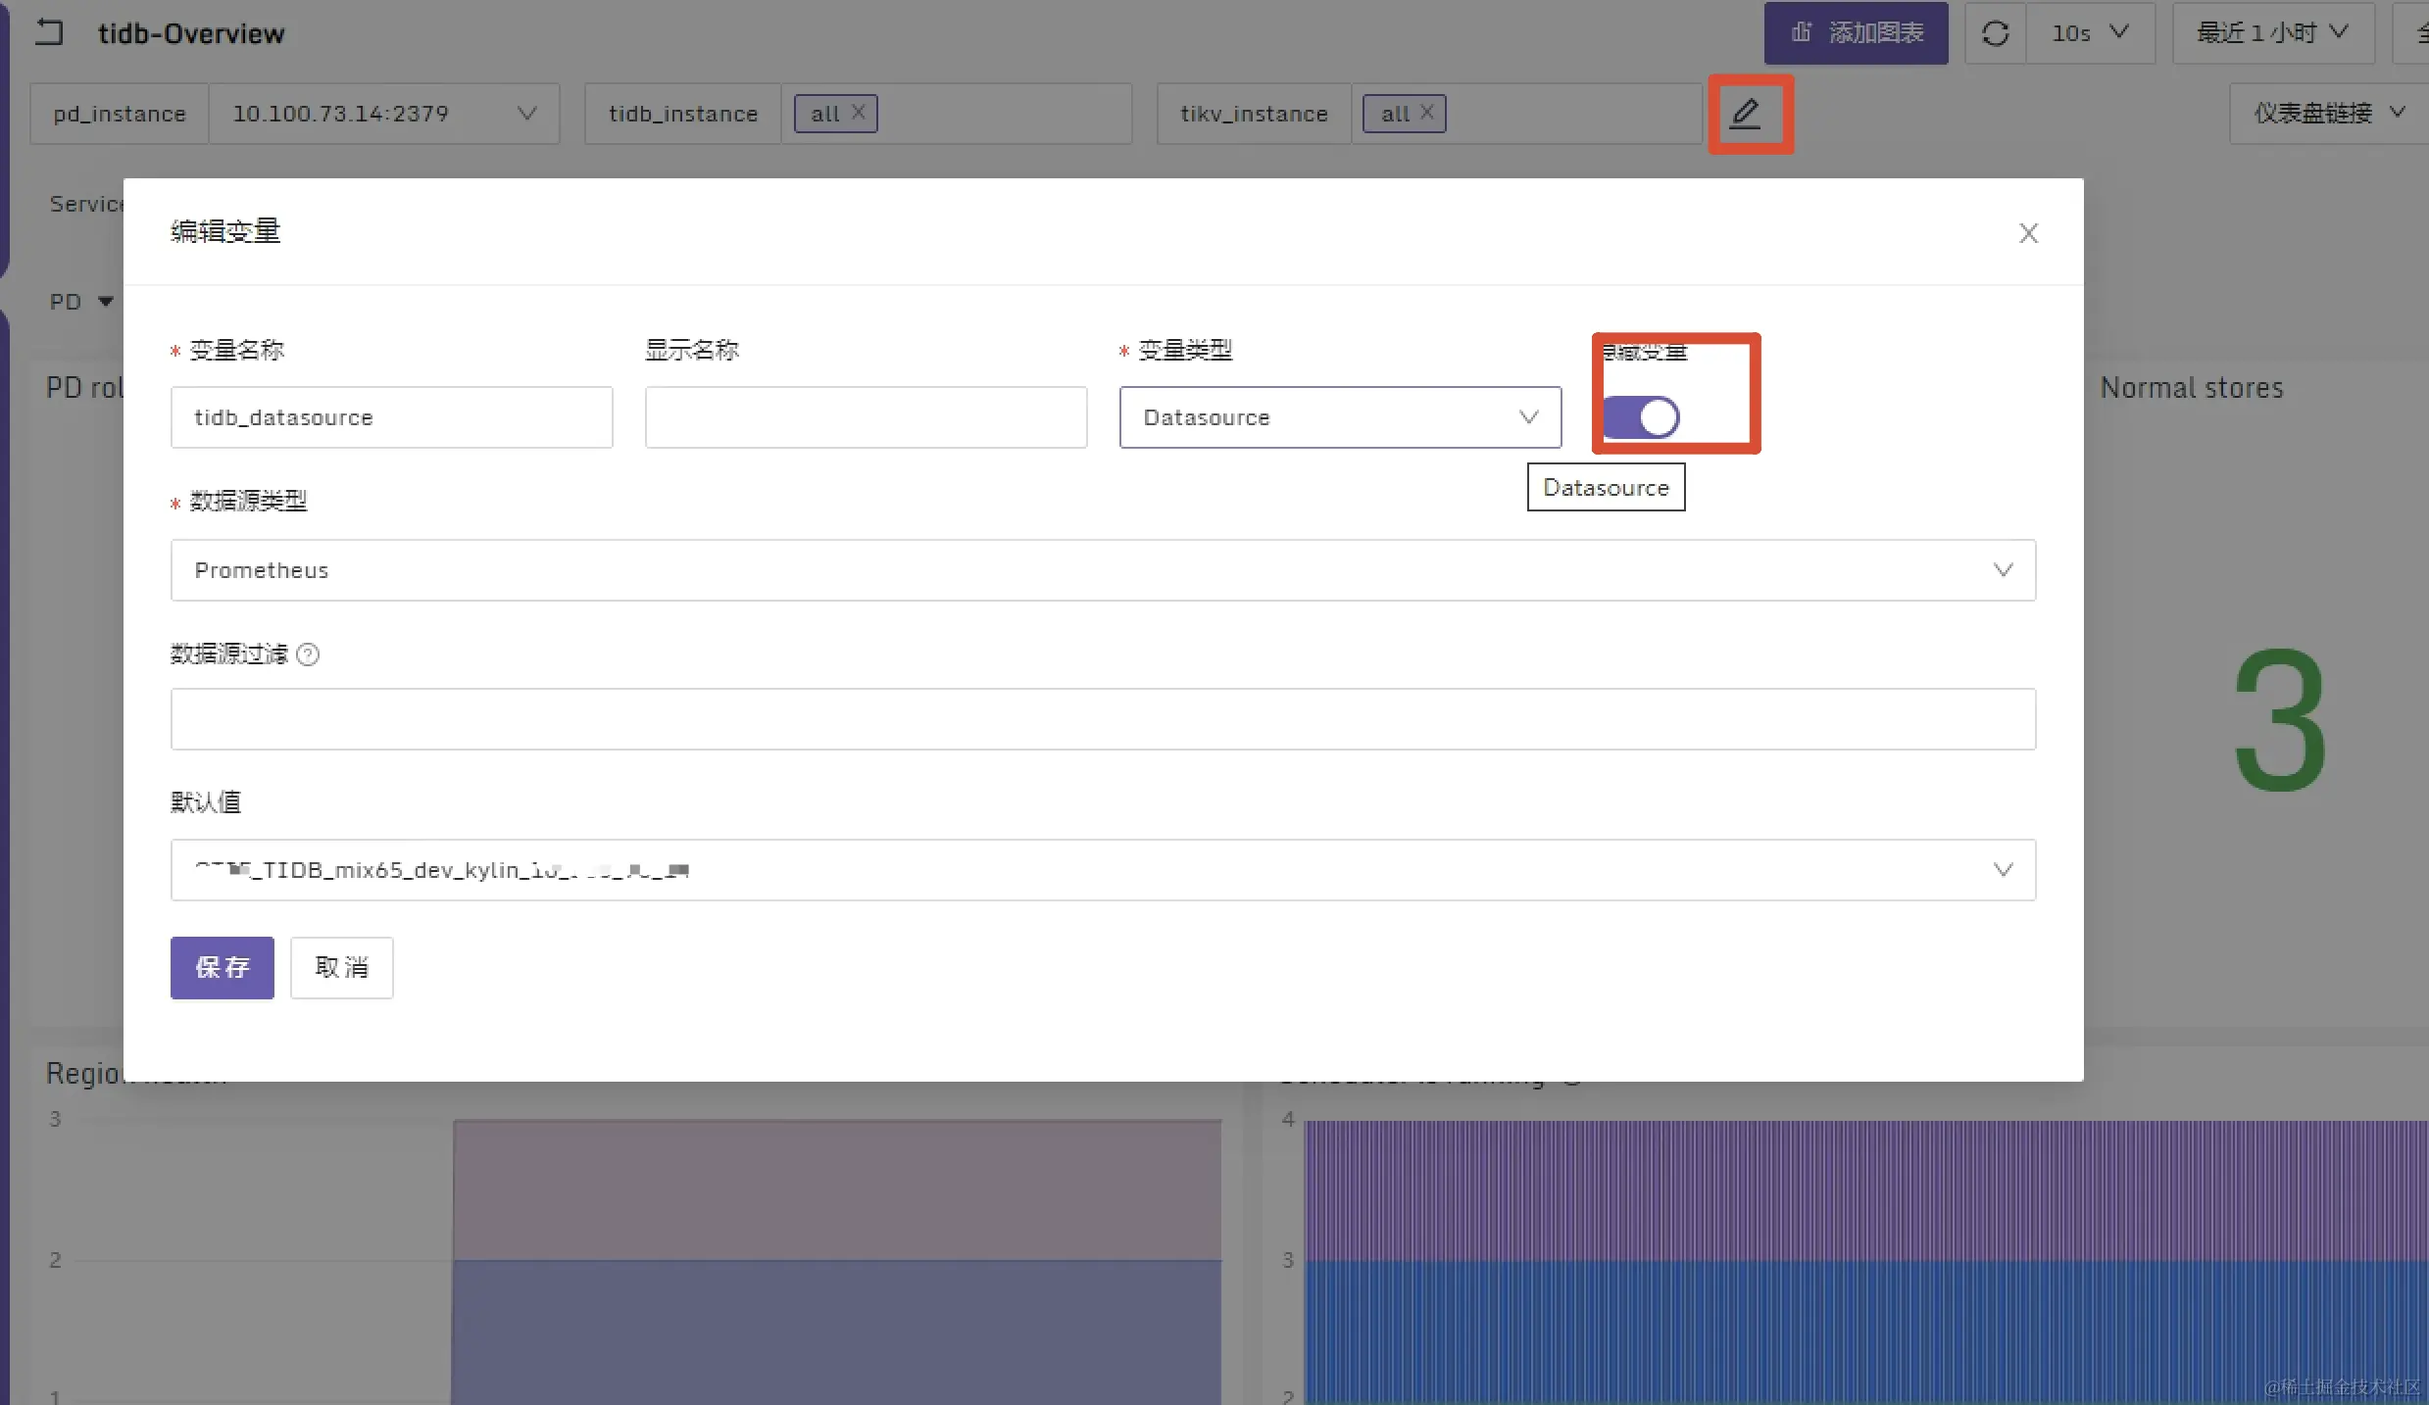Remove the all tag in tidb_instance
Viewport: 2429px width, 1405px height.
click(859, 113)
